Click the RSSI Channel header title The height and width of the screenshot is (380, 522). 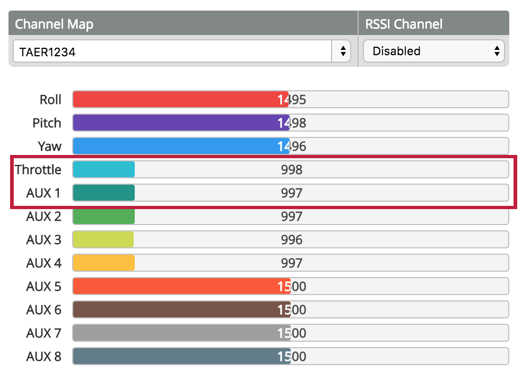pyautogui.click(x=404, y=24)
